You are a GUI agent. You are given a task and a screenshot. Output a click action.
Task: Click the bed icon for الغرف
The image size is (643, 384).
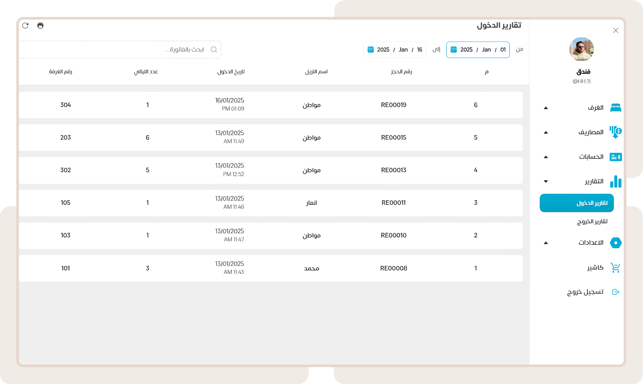click(615, 108)
